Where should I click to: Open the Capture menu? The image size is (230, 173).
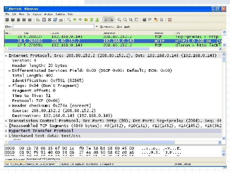pos(37,14)
